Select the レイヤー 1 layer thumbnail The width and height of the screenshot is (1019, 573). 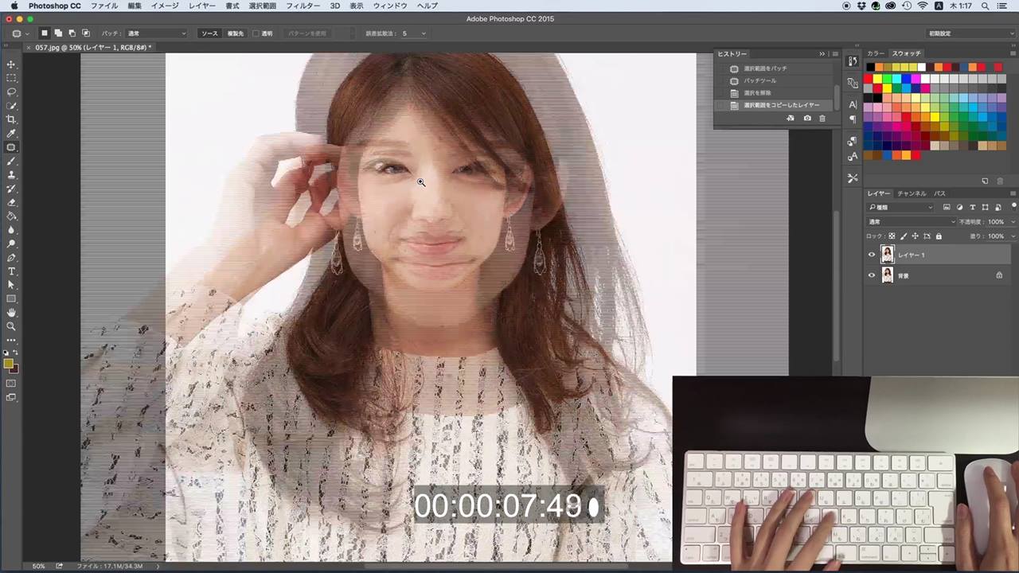click(887, 255)
